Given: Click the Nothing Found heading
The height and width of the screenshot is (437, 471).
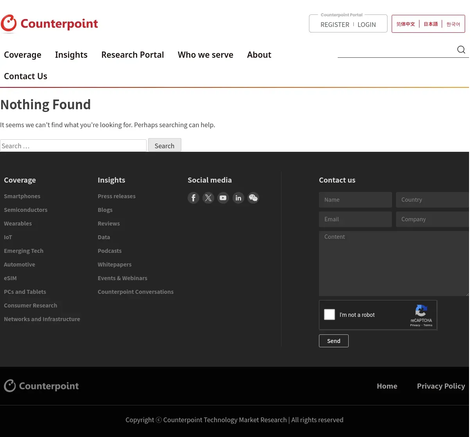Looking at the screenshot, I should [x=45, y=105].
